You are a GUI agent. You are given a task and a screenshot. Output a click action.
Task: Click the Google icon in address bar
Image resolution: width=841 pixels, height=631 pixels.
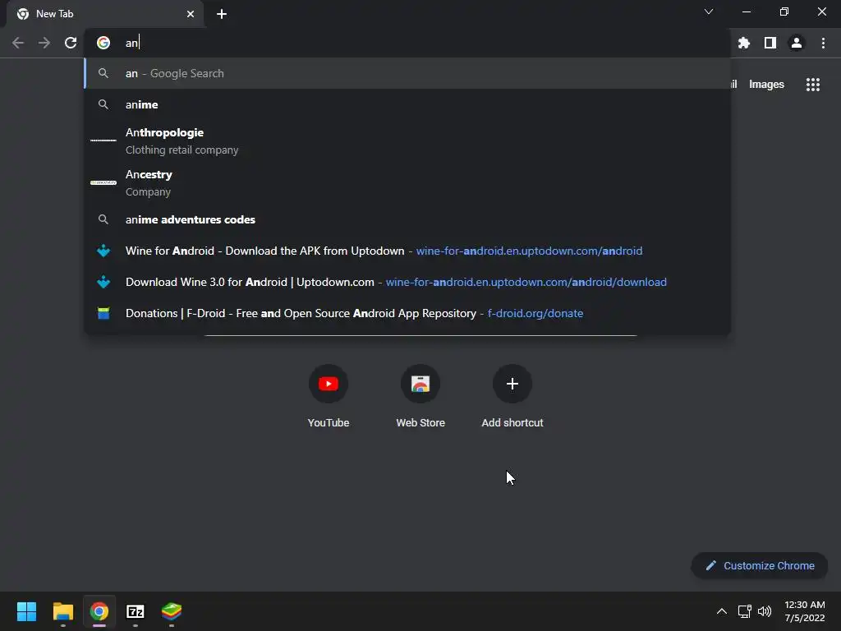click(x=103, y=43)
